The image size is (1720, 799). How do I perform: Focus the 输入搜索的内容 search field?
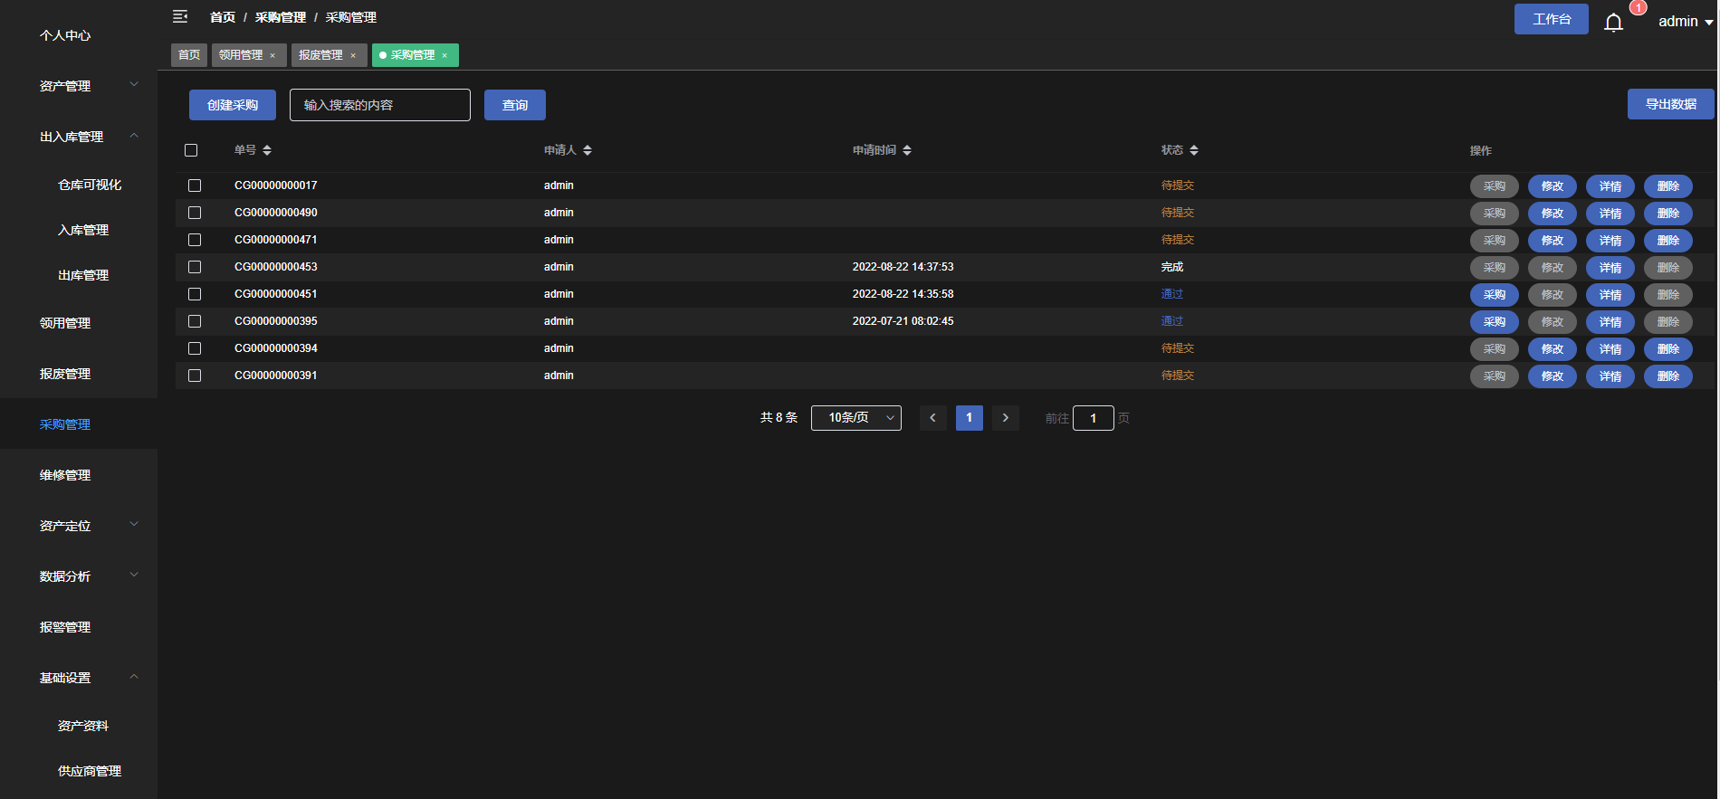pyautogui.click(x=380, y=105)
